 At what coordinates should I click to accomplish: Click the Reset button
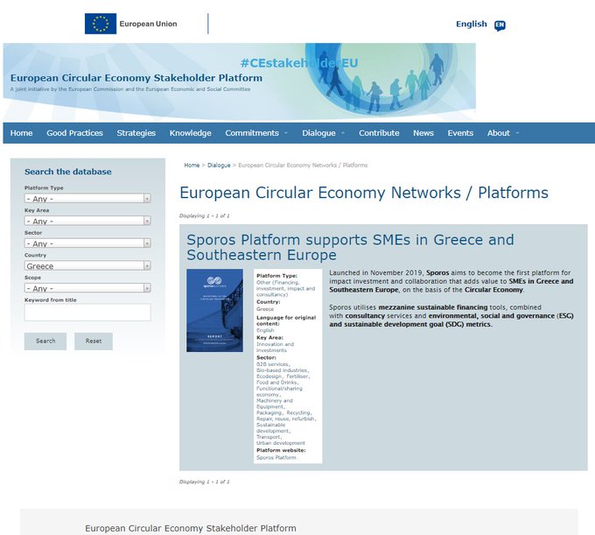(94, 341)
